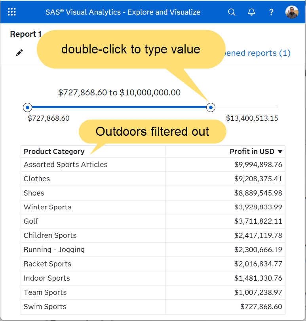Image resolution: width=306 pixels, height=321 pixels.
Task: Click the $1,481,330.76 profit cell
Action: tap(225, 278)
